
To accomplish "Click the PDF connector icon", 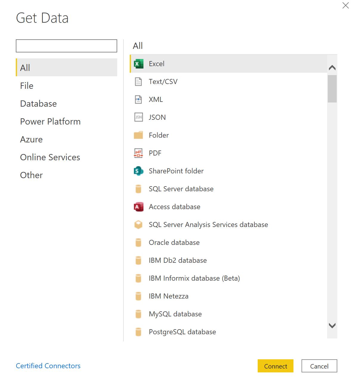I will click(x=138, y=153).
